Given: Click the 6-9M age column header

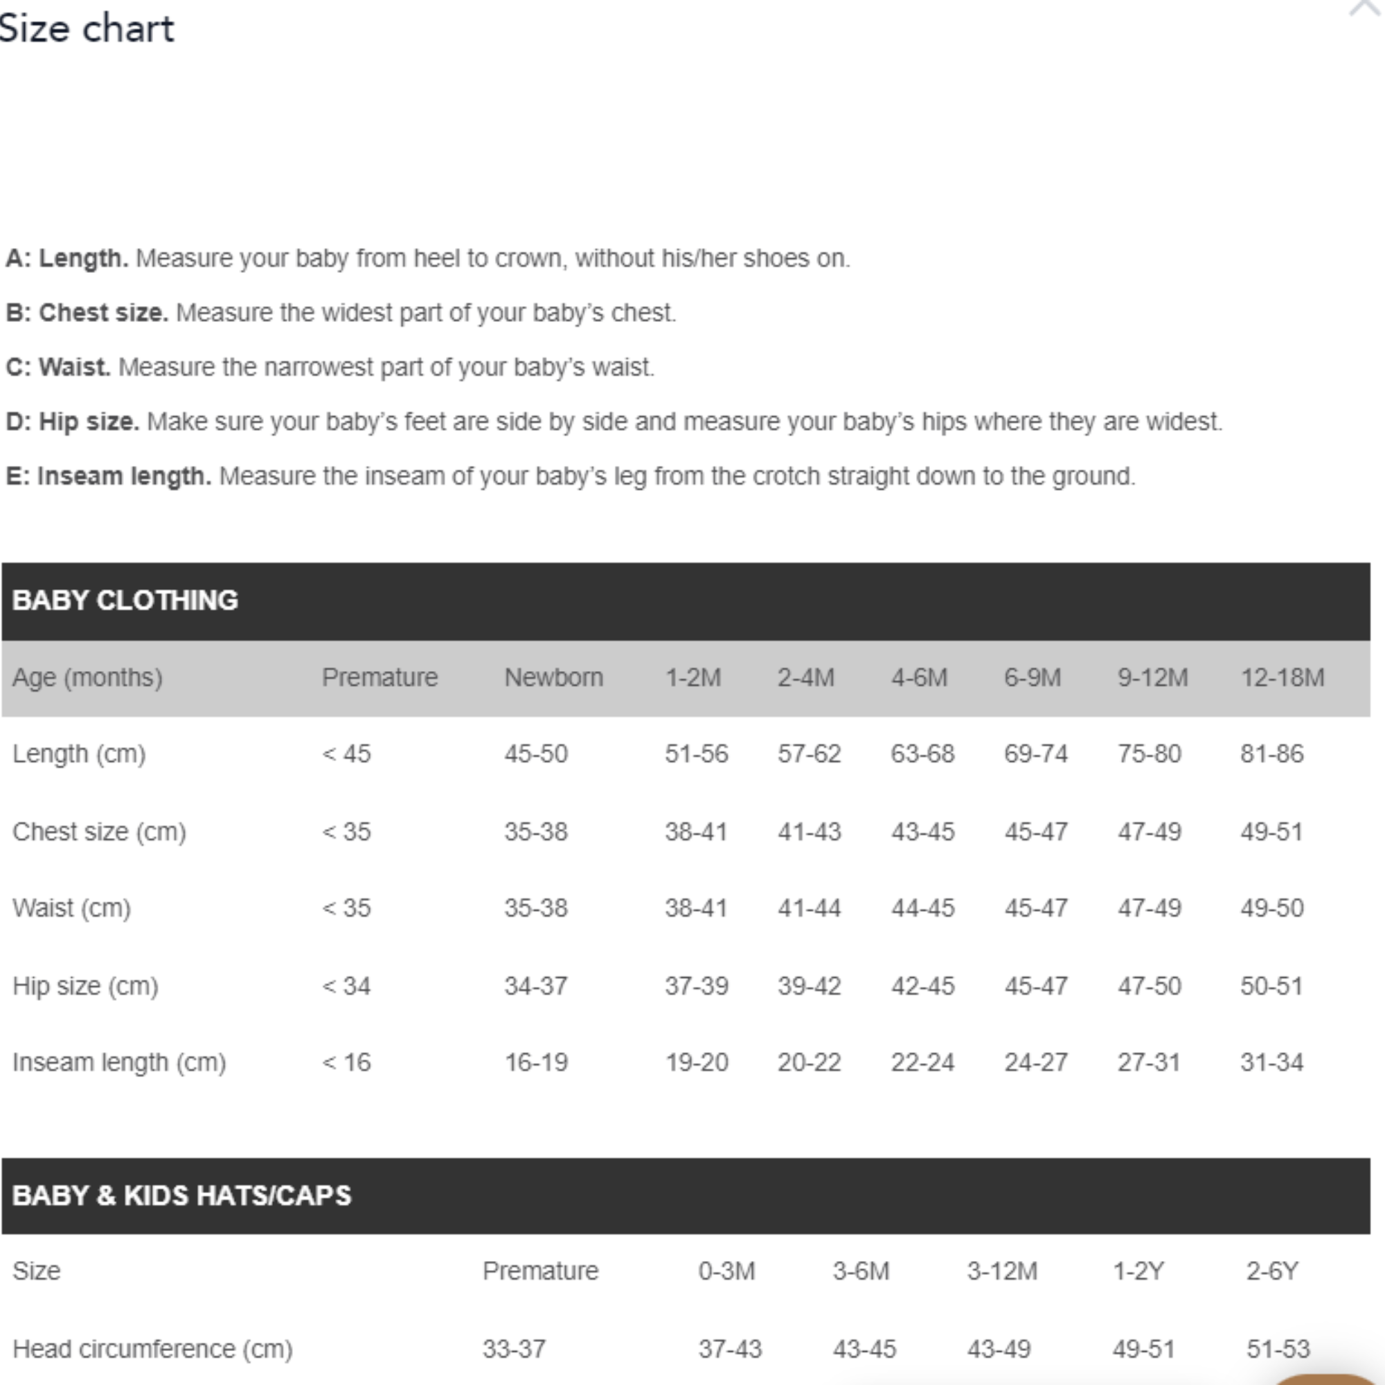Looking at the screenshot, I should (x=1032, y=677).
